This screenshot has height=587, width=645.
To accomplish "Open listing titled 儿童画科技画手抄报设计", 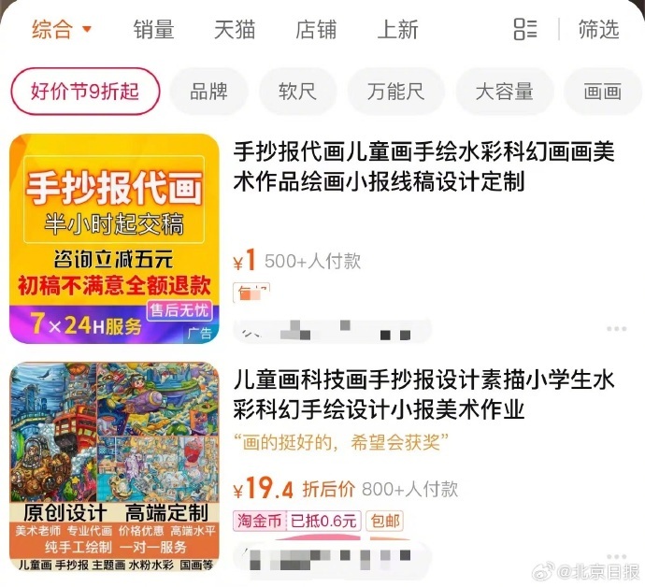I will click(x=423, y=394).
